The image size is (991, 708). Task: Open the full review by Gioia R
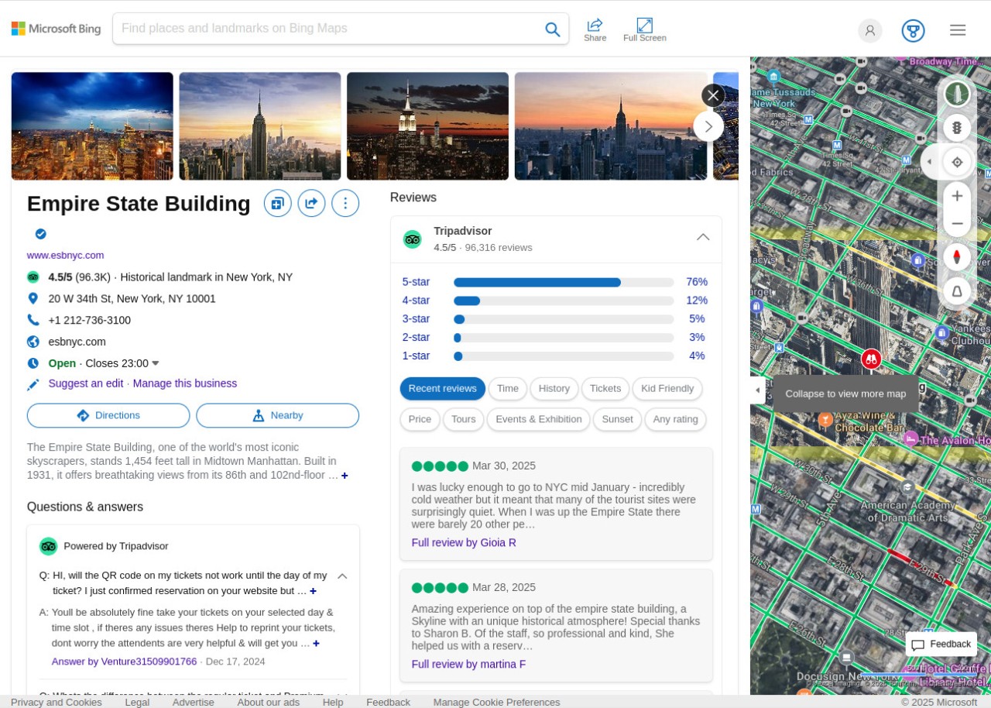click(x=463, y=542)
